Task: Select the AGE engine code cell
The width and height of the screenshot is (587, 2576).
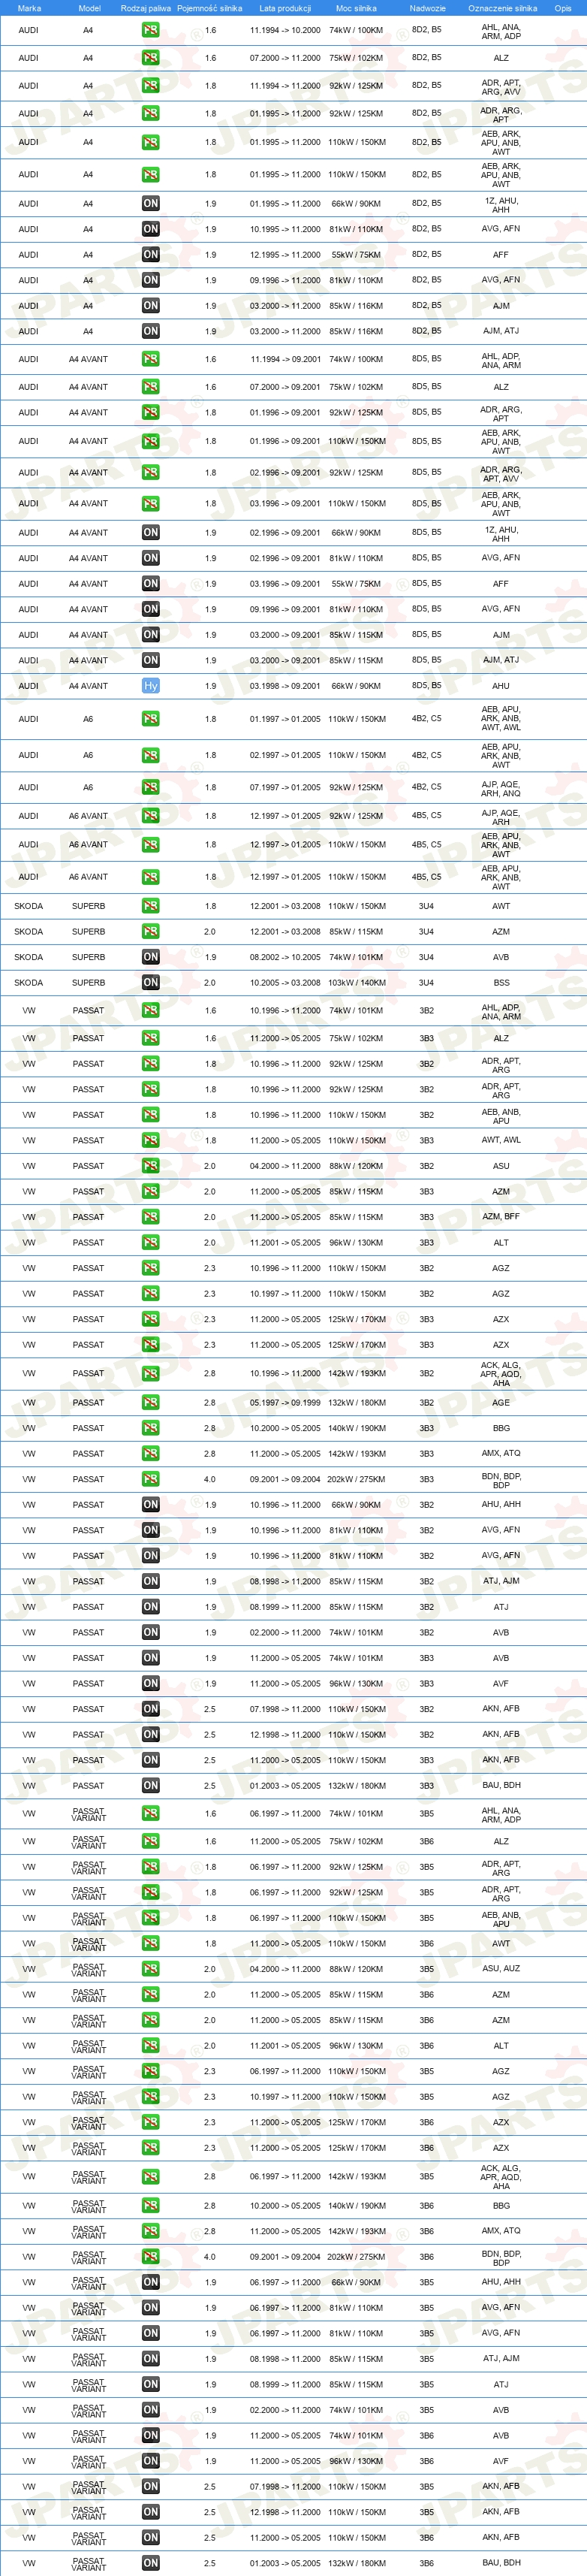Action: pos(501,1402)
